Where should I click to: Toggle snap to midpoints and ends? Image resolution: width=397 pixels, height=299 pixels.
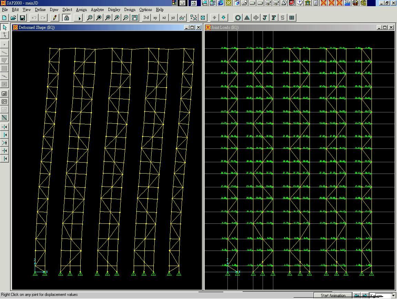(4, 135)
